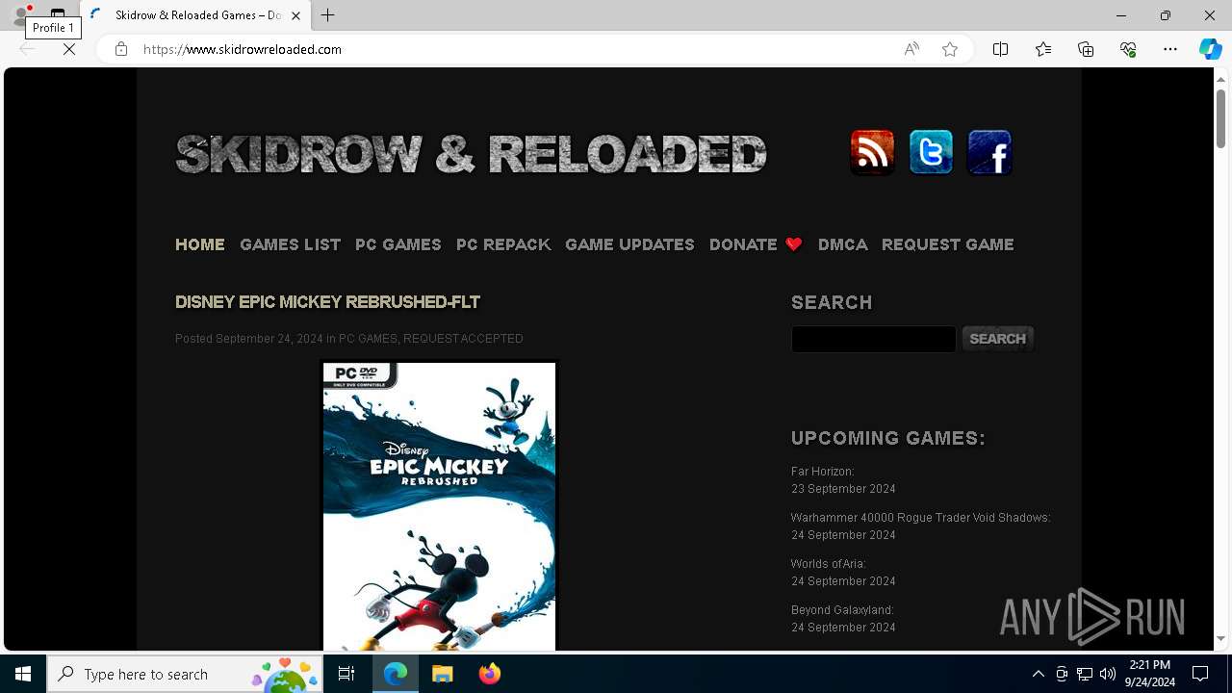Select the Beyond Galaxyland text
Viewport: 1232px width, 693px height.
843,610
